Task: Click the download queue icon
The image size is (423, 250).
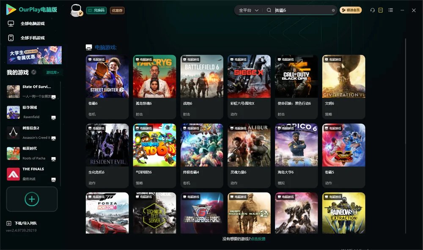Action: coord(9,223)
